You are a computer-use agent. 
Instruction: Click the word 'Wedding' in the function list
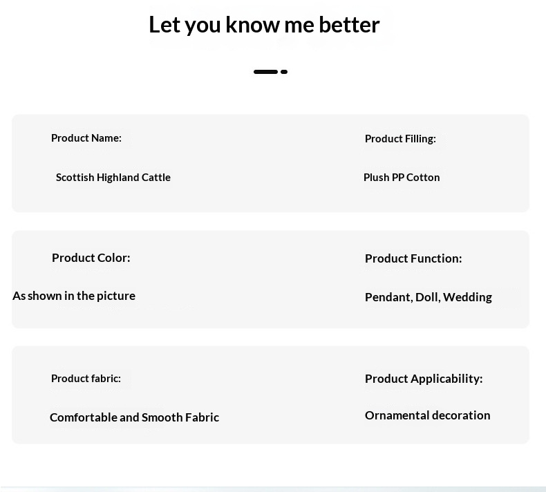(467, 297)
